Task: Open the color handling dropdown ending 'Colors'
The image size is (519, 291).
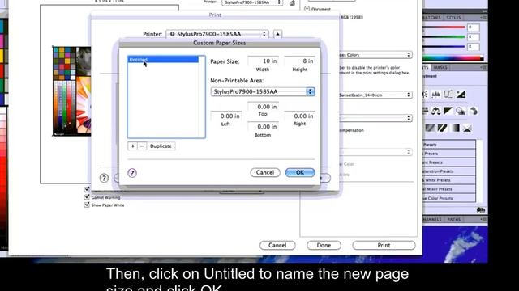Action: pyautogui.click(x=375, y=55)
